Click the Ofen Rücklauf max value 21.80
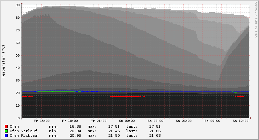The height and width of the screenshot is (140, 259). 113,135
